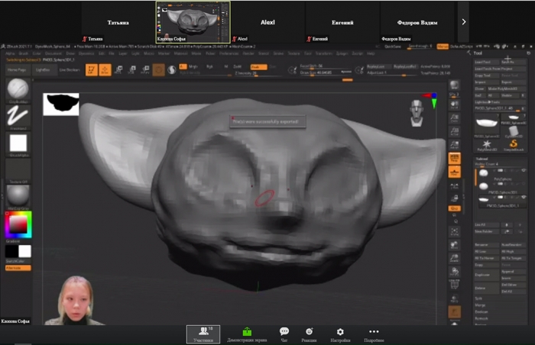This screenshot has height=345, width=535.
Task: Hide the PolySphere subtool with eye icon
Action: pyautogui.click(x=524, y=170)
